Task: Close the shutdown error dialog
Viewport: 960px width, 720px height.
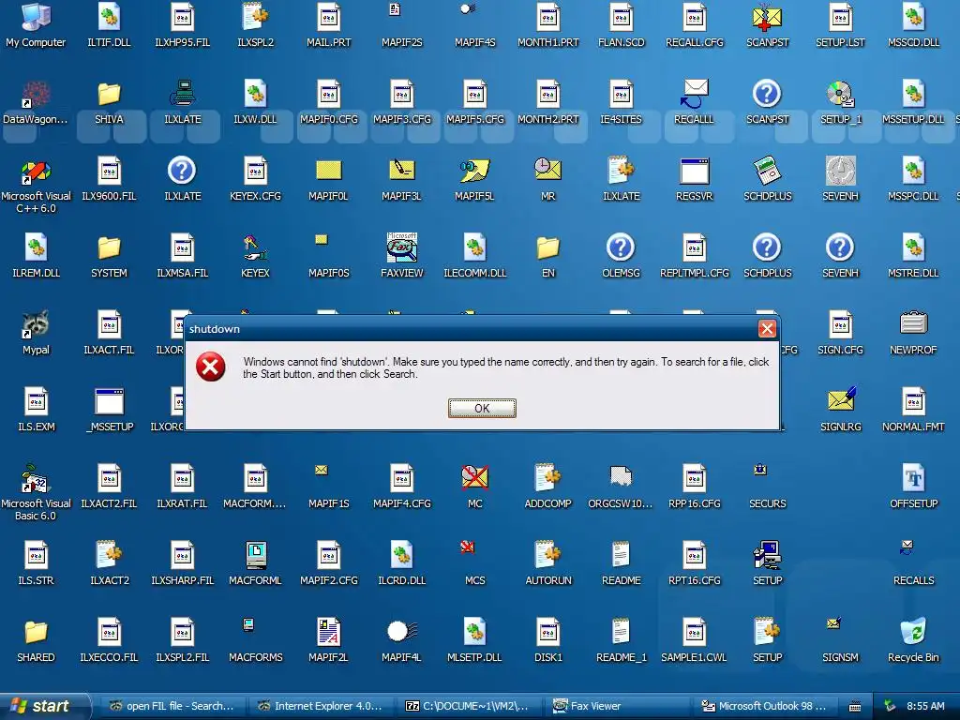Action: click(767, 329)
